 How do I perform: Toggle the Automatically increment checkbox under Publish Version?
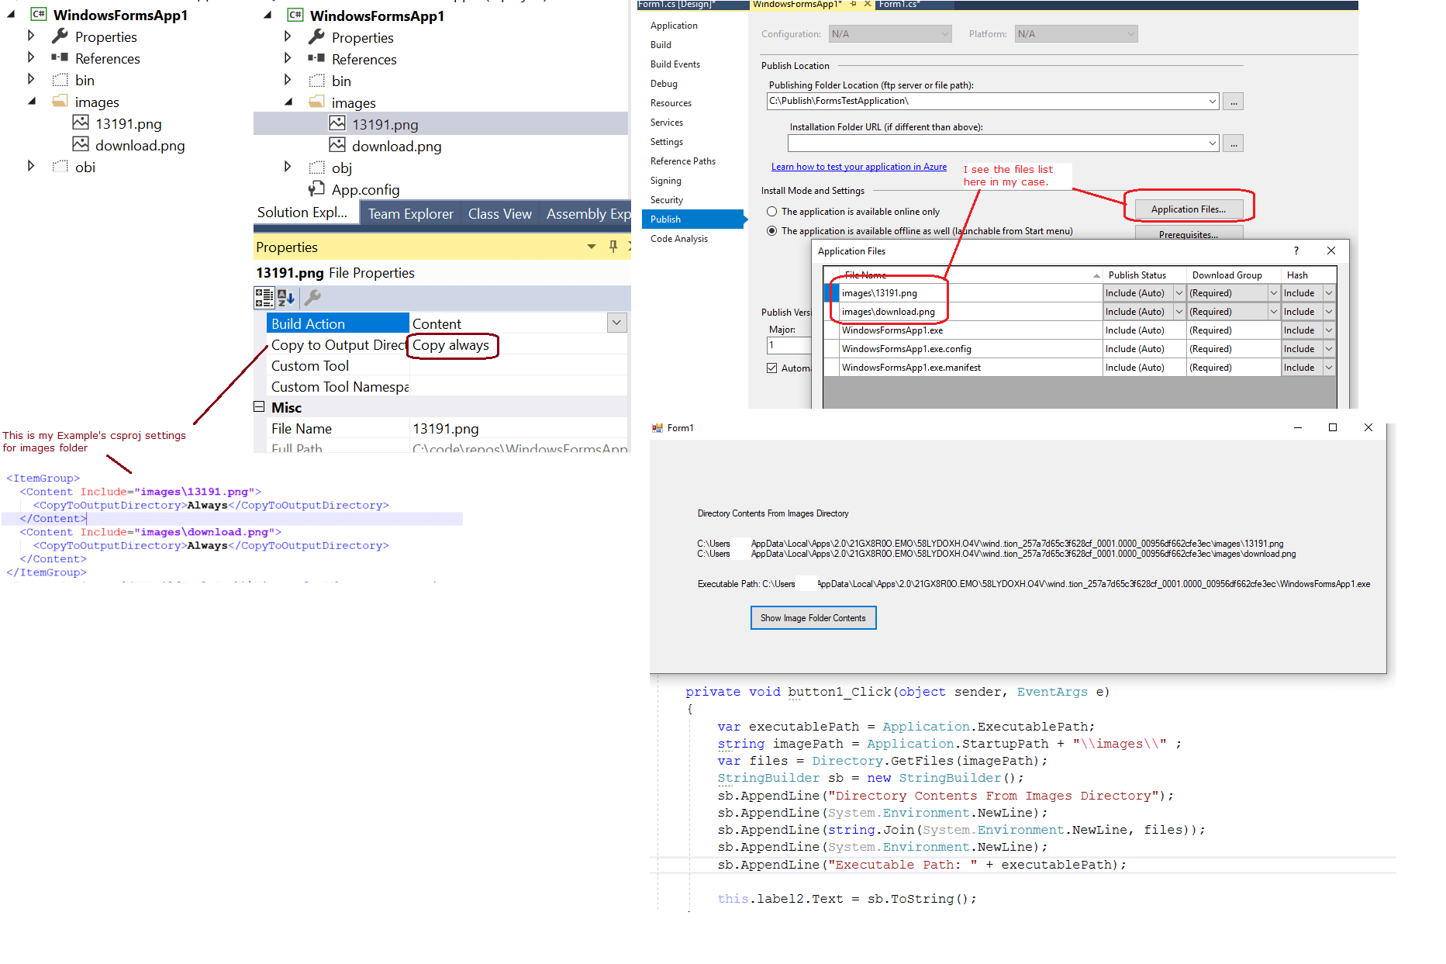771,367
